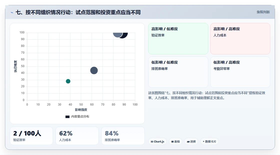Click the icon inside the Chart.js chip
The width and height of the screenshot is (280, 155).
[x=152, y=142]
